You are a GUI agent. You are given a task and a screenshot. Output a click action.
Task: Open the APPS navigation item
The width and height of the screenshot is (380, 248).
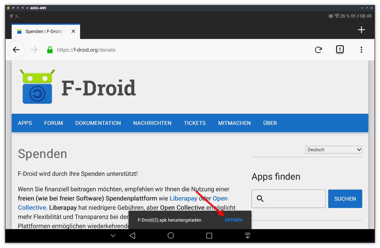tap(25, 123)
